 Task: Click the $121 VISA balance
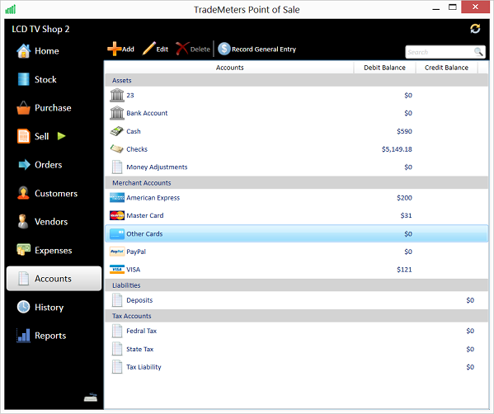coord(404,270)
